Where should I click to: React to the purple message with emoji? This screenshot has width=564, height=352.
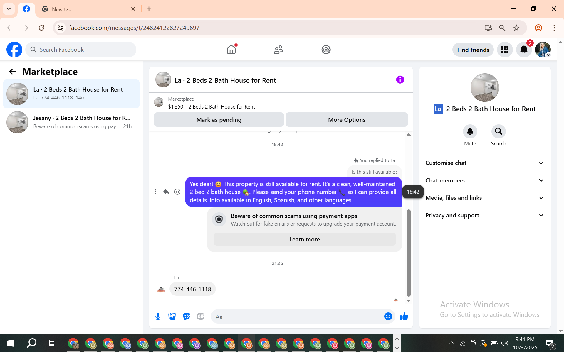[177, 192]
